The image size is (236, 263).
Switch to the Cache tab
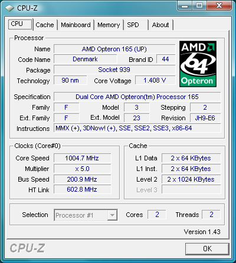click(x=45, y=25)
